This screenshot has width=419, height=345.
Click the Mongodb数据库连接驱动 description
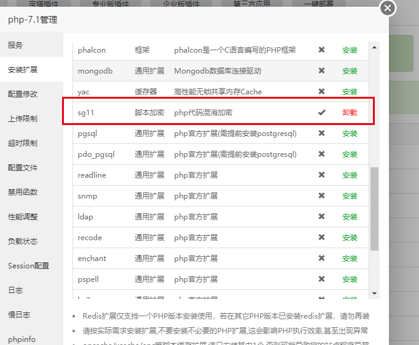[x=217, y=71]
